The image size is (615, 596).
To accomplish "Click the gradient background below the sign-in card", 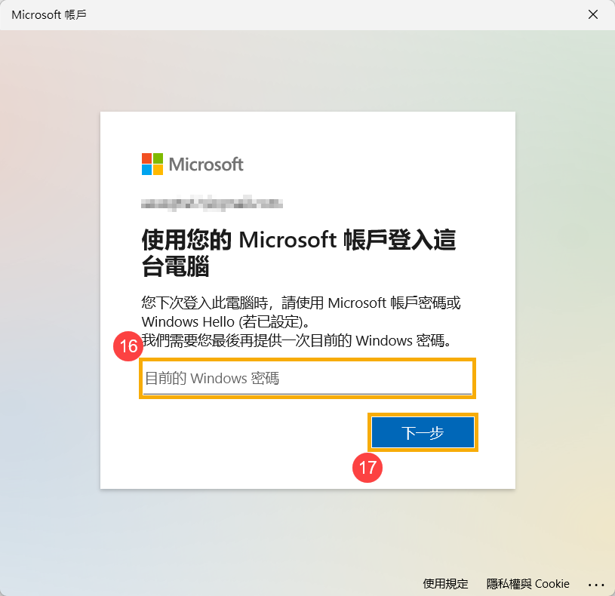I will coord(308,533).
